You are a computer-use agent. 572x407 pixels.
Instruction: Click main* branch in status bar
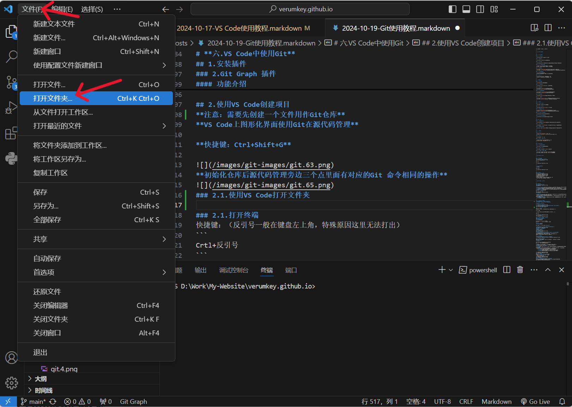(x=33, y=402)
